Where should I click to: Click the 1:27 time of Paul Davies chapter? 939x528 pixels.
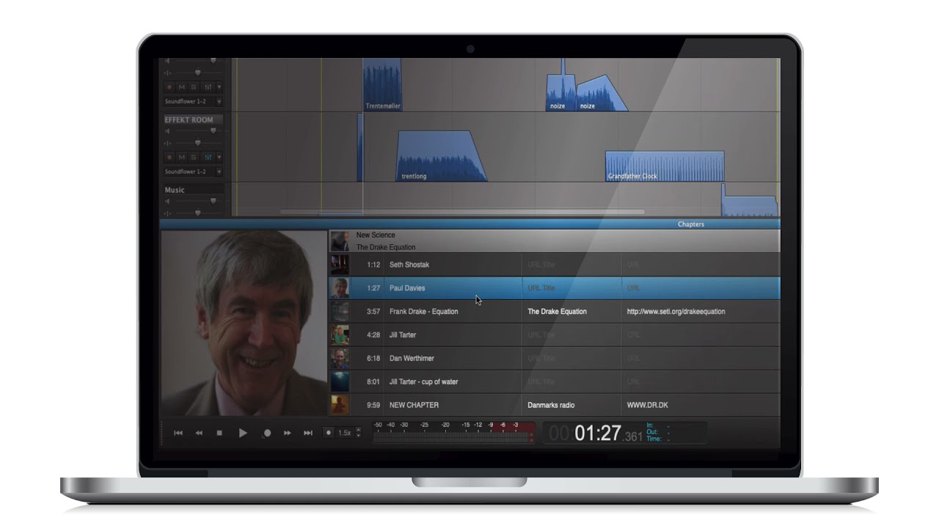coord(374,288)
